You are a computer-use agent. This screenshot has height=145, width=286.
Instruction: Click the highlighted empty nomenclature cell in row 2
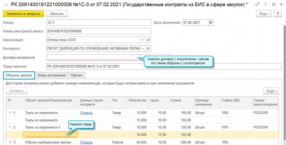click(x=51, y=135)
